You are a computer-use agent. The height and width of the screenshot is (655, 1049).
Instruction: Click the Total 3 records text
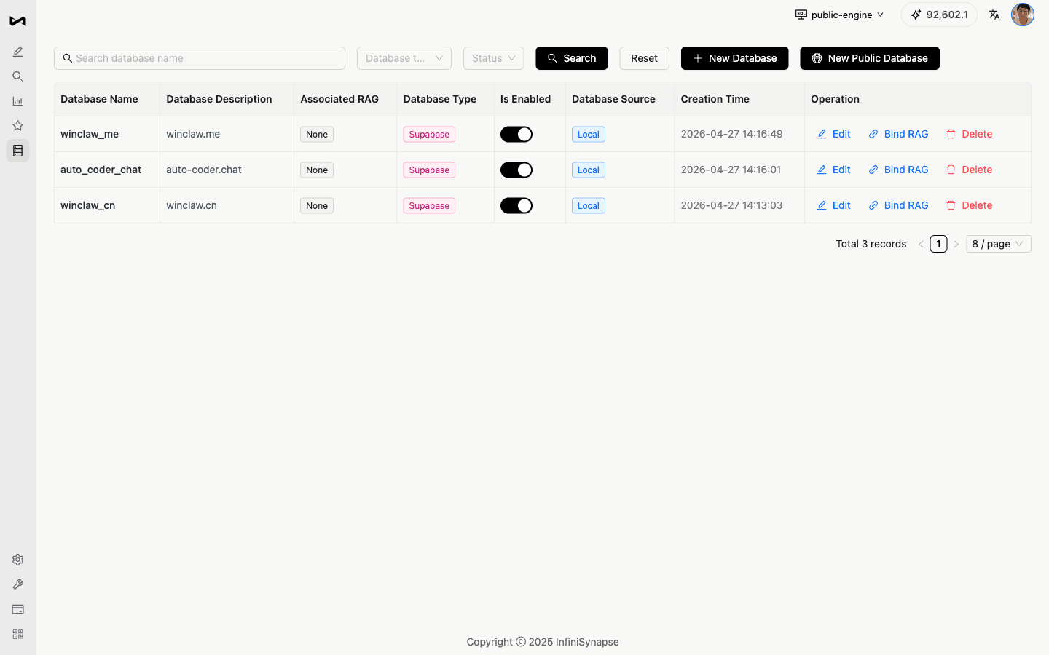(871, 244)
